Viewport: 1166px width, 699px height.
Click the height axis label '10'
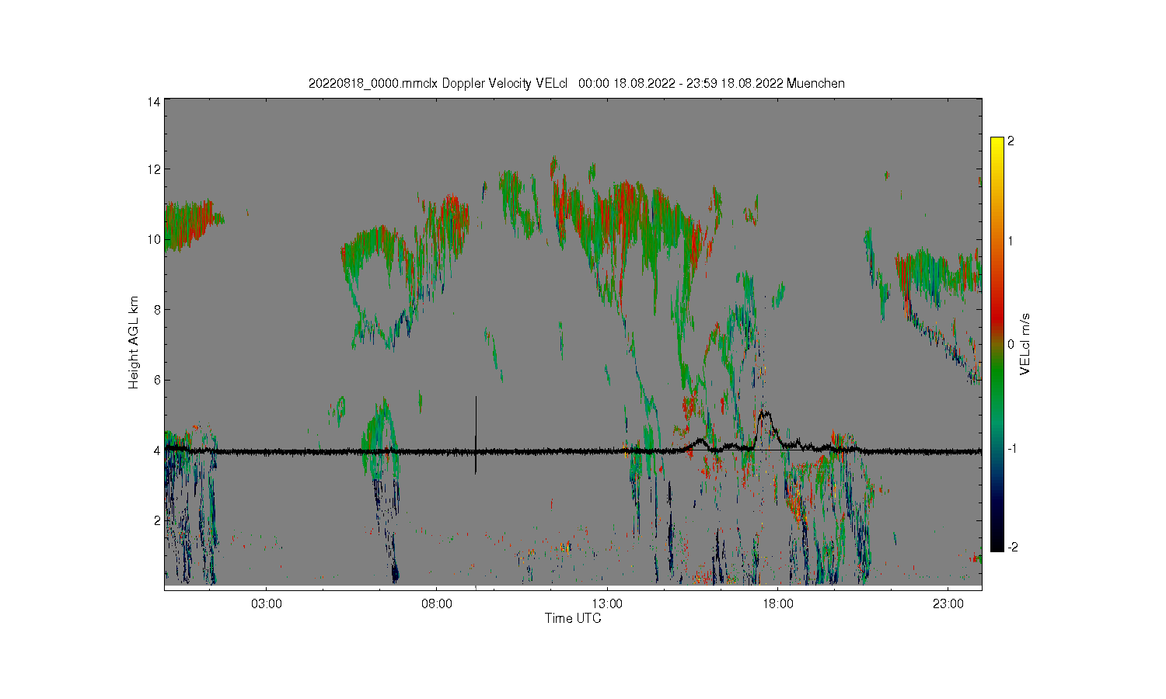point(154,239)
